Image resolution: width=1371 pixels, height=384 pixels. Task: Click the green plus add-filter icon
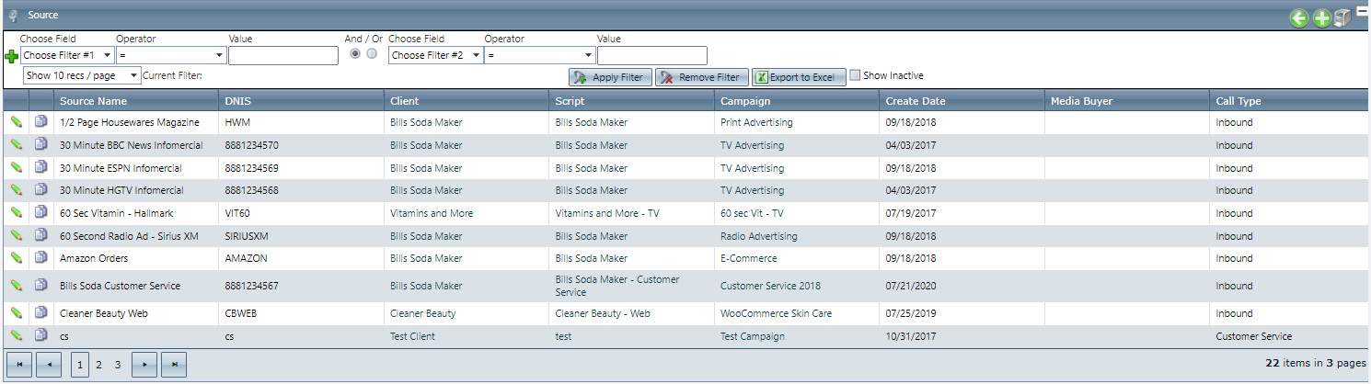pyautogui.click(x=12, y=56)
